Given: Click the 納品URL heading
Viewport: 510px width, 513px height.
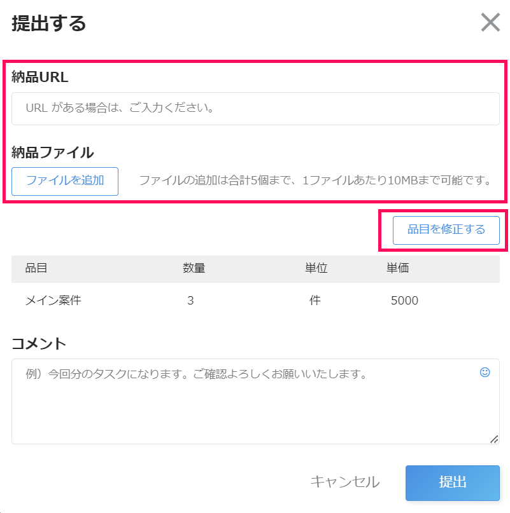Looking at the screenshot, I should pos(40,77).
